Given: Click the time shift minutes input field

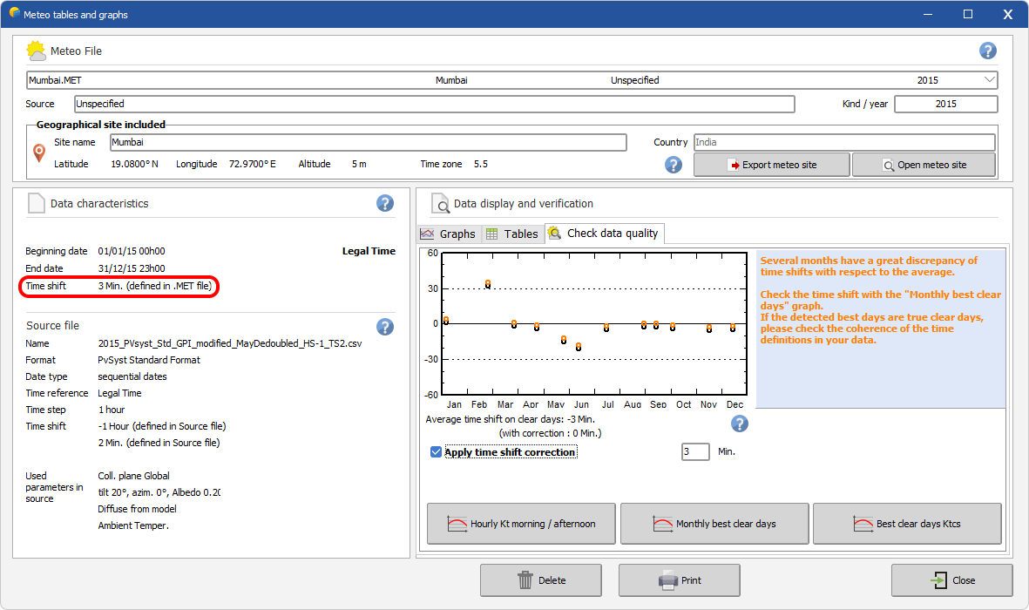Looking at the screenshot, I should point(695,451).
